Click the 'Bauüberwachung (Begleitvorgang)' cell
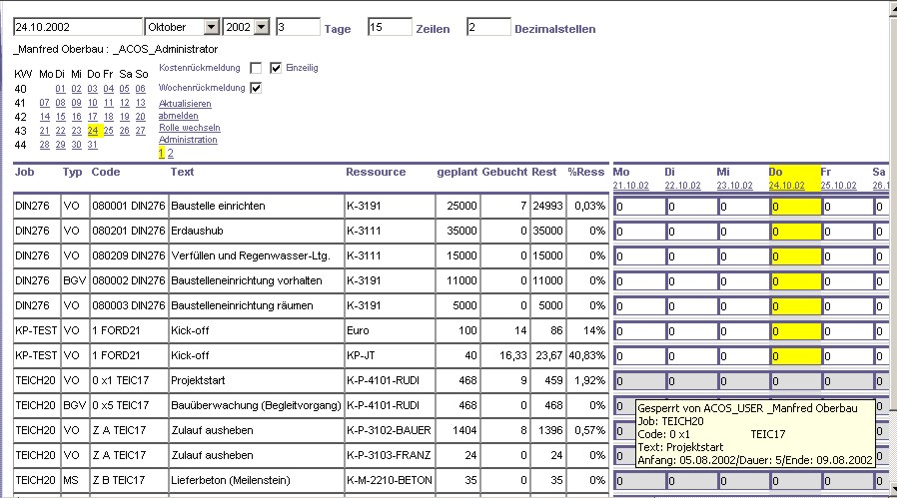 tap(257, 405)
